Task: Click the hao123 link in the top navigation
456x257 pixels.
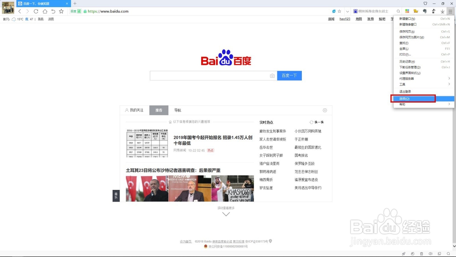Action: tap(345, 19)
